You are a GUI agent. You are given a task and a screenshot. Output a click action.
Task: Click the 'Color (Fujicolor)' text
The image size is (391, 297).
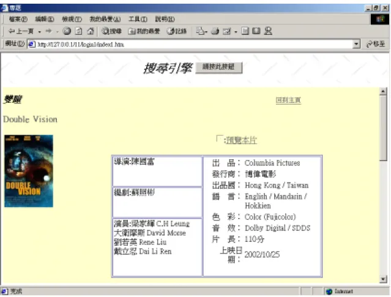[270, 217]
